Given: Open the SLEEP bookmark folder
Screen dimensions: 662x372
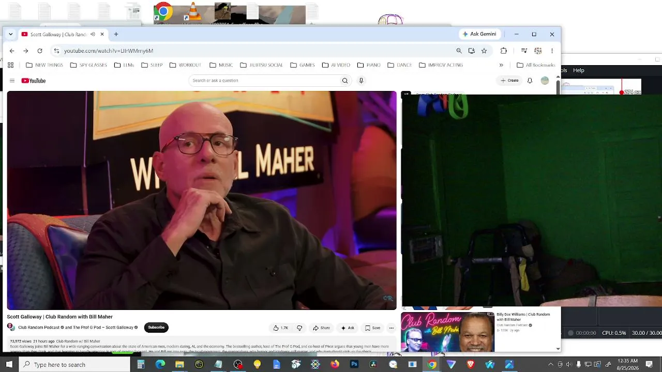Looking at the screenshot, I should tap(152, 65).
